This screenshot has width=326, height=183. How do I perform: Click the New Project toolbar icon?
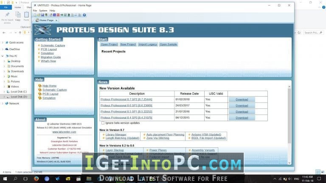[35, 15]
